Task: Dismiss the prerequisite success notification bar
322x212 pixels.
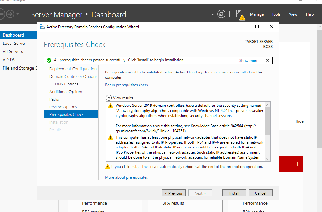Action: pos(268,60)
